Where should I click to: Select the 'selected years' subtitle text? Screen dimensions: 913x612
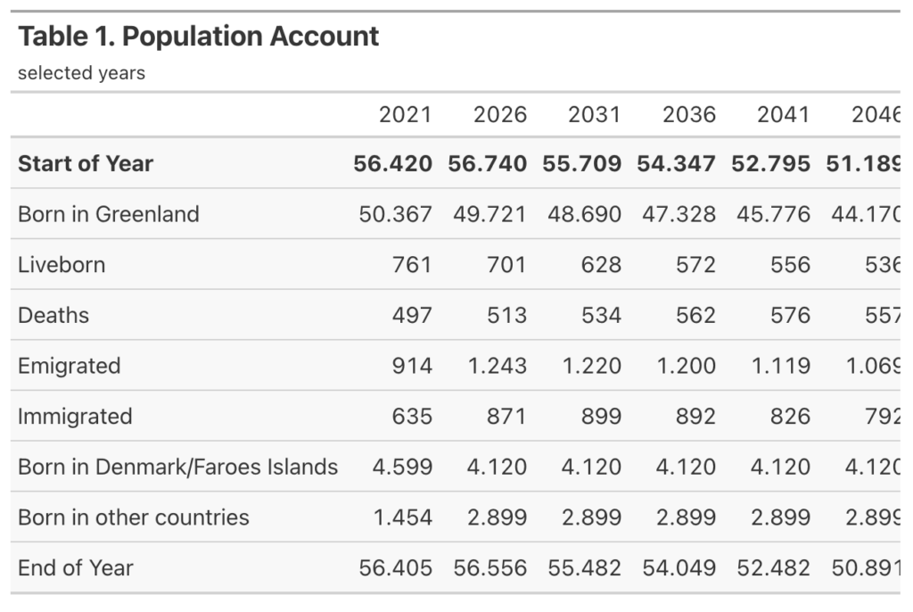tap(81, 73)
